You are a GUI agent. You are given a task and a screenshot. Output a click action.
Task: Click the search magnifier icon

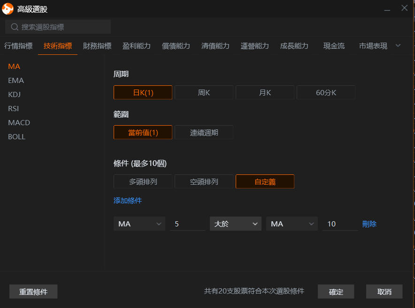(x=14, y=27)
